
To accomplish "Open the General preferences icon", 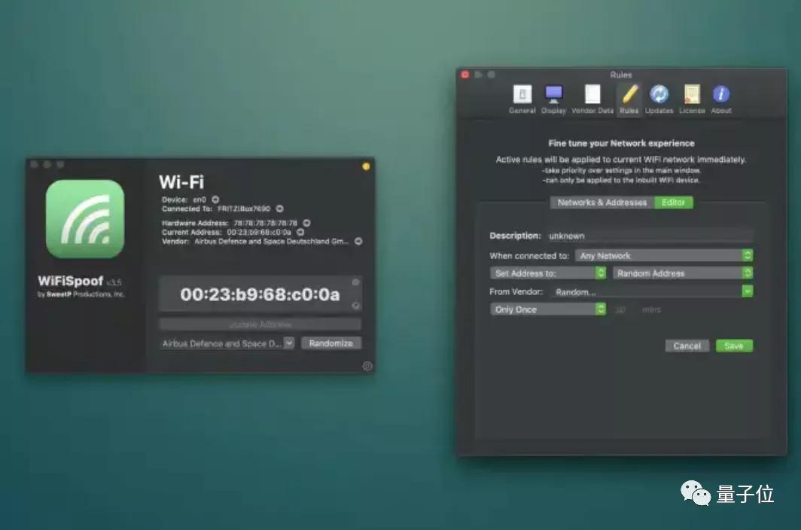I will coord(522,95).
